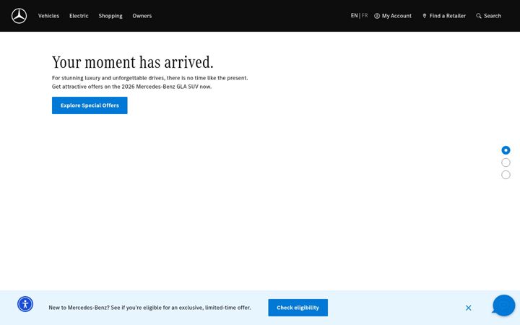This screenshot has height=325, width=520.
Task: Select the second carousel slide indicator
Action: pyautogui.click(x=506, y=162)
